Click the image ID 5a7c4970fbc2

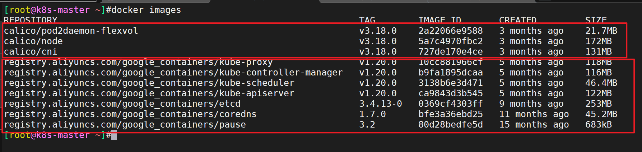tap(451, 41)
